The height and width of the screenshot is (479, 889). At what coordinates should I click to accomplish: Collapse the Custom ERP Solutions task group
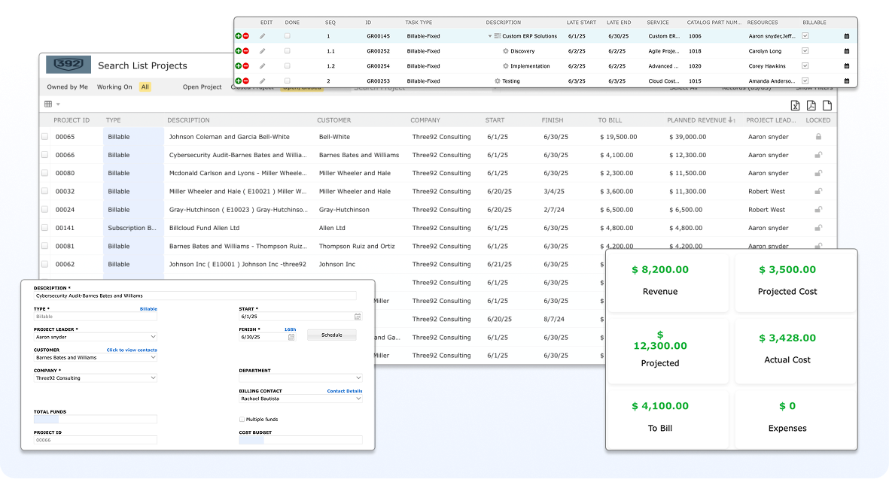[x=490, y=36]
